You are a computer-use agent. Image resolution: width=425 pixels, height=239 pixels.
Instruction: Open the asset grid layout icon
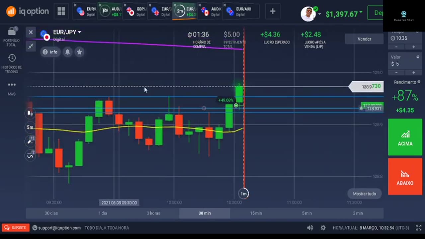pos(61,11)
